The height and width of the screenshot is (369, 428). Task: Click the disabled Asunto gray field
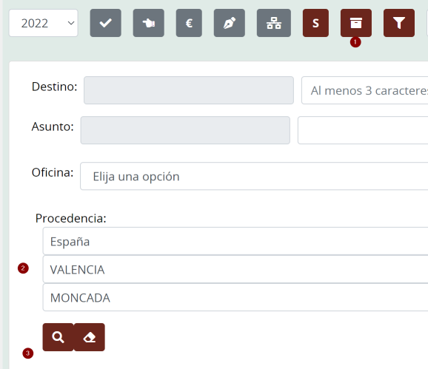[x=185, y=130]
